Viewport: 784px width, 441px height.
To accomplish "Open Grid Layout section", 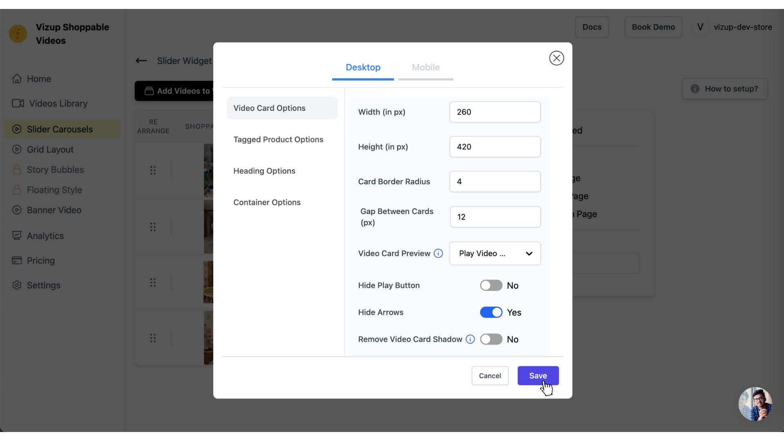I will 50,150.
